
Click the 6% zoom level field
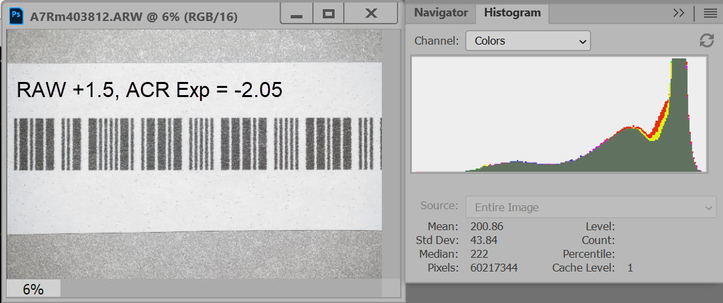pyautogui.click(x=33, y=289)
